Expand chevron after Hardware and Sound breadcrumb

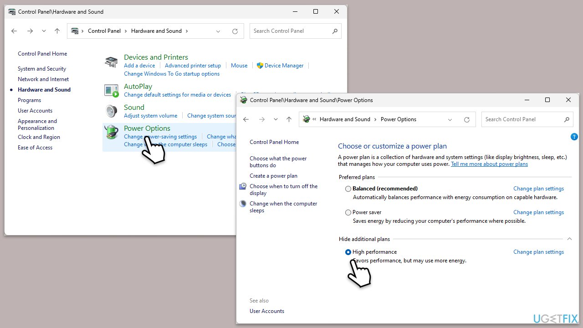click(x=187, y=31)
